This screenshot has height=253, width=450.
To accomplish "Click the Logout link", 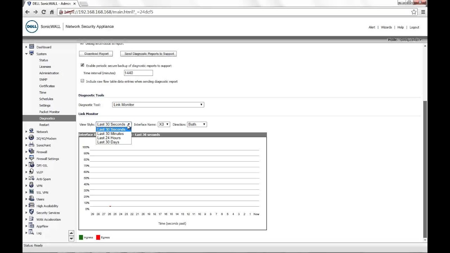I will [414, 27].
